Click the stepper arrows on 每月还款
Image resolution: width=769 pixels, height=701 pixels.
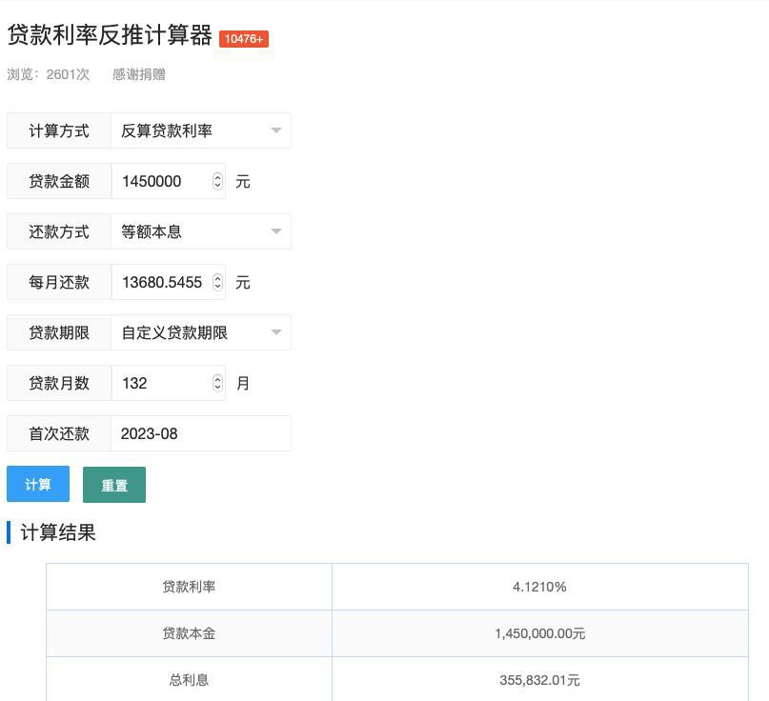[x=217, y=282]
